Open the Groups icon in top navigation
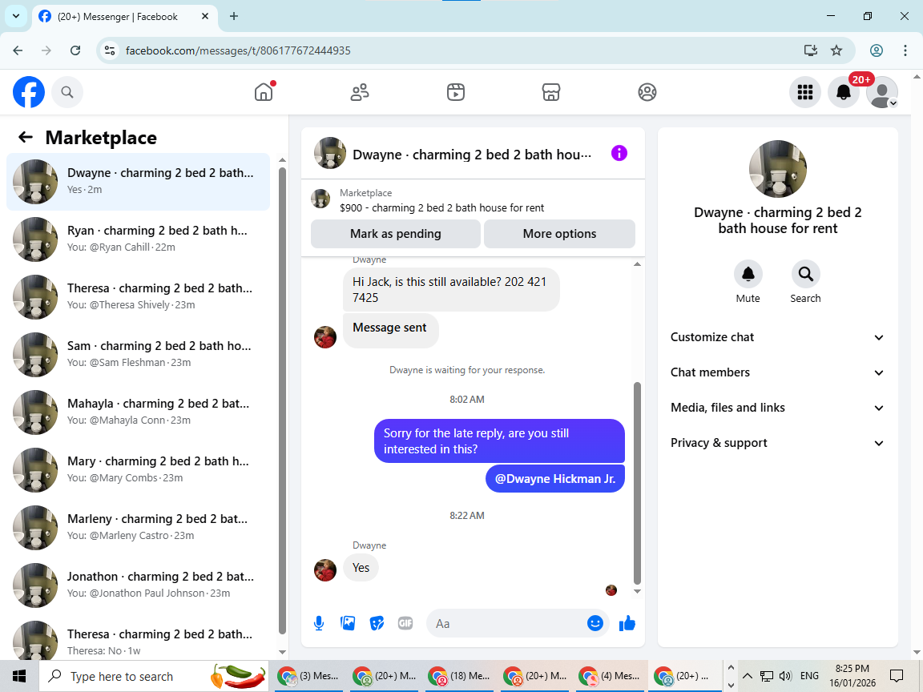Image resolution: width=923 pixels, height=692 pixels. (x=647, y=92)
